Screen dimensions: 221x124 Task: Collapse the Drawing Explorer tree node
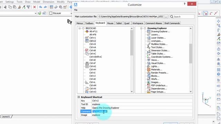[x=141, y=28]
